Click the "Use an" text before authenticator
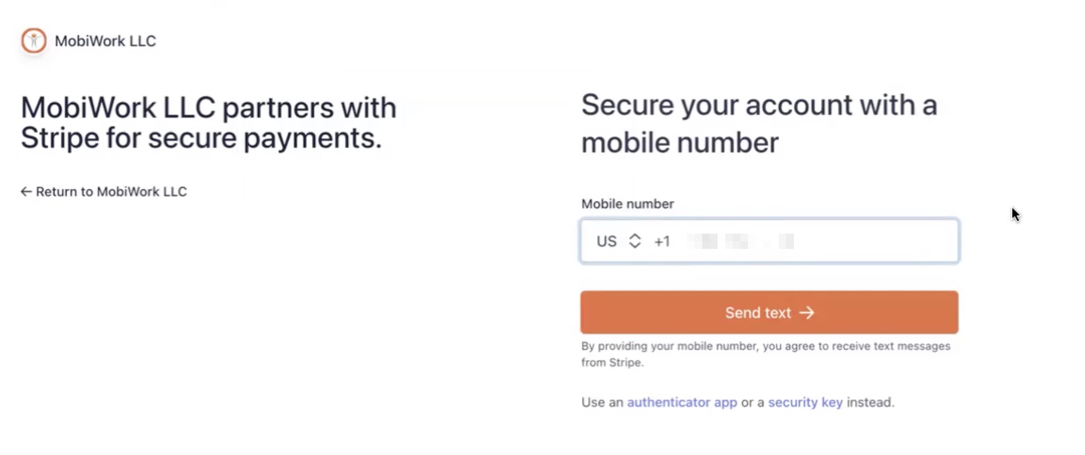The width and height of the screenshot is (1085, 455). 602,403
